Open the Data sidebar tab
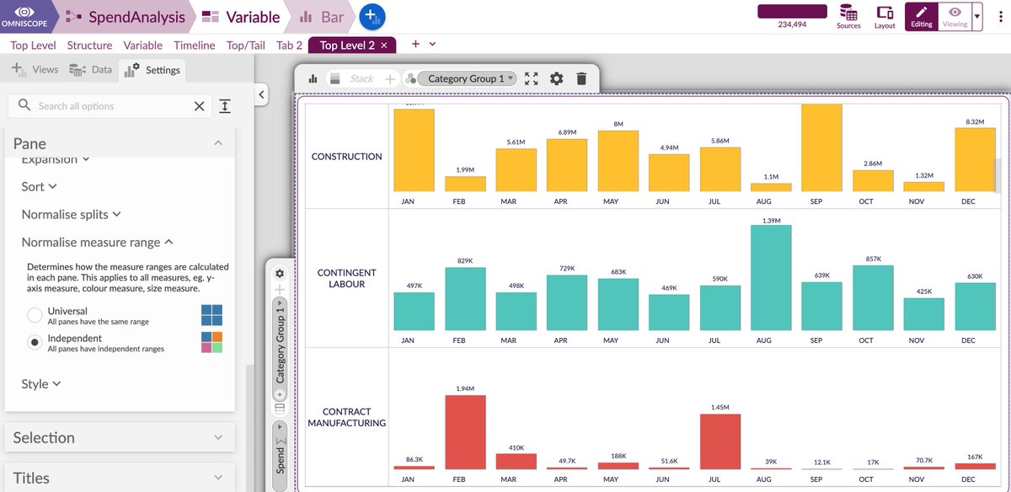1011x492 pixels. click(x=91, y=70)
